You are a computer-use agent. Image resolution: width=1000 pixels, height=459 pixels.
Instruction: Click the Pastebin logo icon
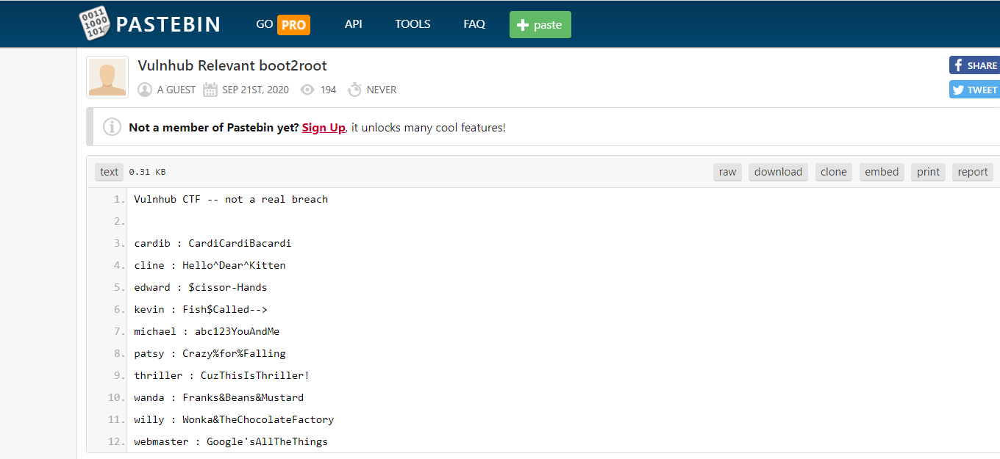pos(93,24)
